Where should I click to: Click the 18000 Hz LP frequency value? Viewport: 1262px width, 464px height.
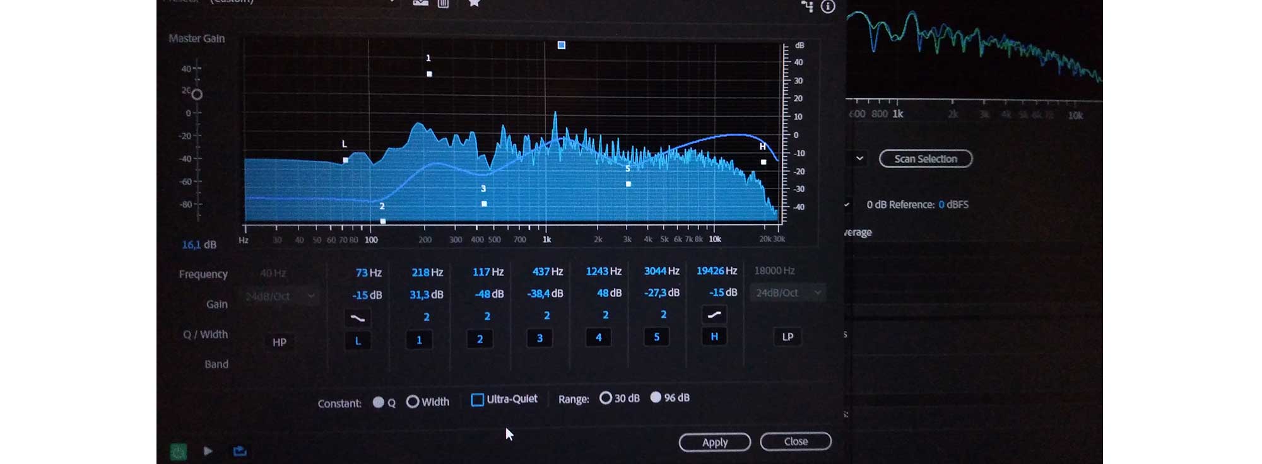click(x=774, y=270)
